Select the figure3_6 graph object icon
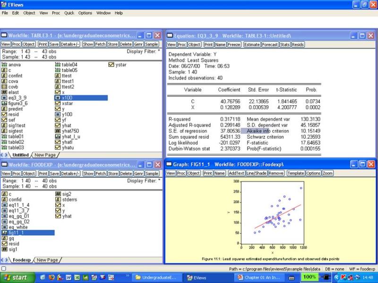378x283 pixels. [4, 103]
